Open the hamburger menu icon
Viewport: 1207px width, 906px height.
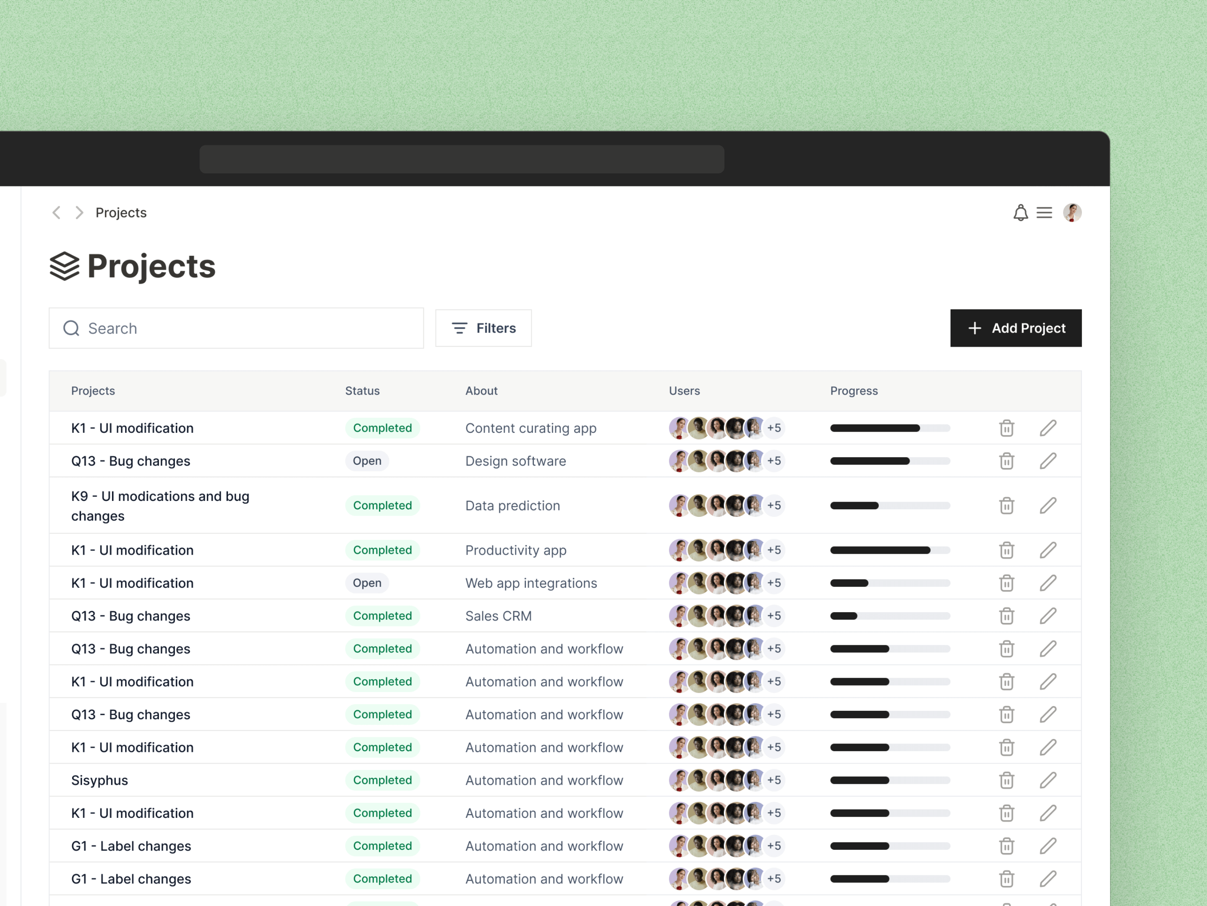[1045, 213]
